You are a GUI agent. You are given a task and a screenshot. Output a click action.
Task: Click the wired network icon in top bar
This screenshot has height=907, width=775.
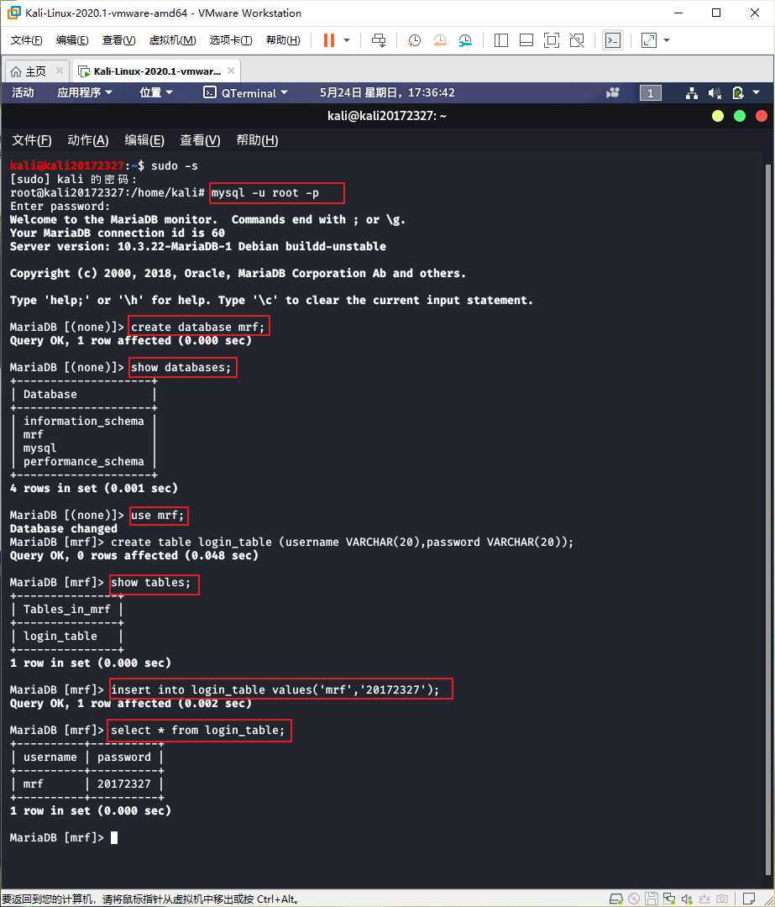coord(691,93)
